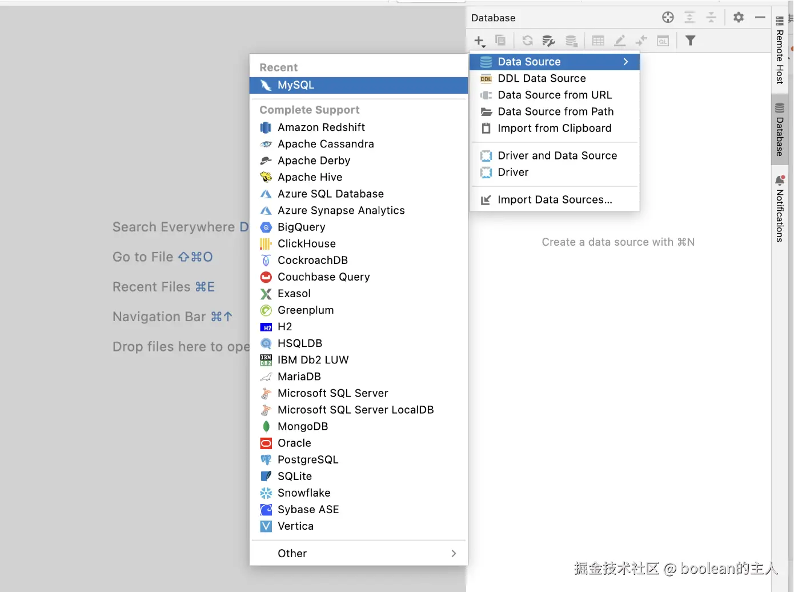Viewport: 794px width, 592px height.
Task: Select Microsoft SQL Server data source
Action: tap(359, 393)
